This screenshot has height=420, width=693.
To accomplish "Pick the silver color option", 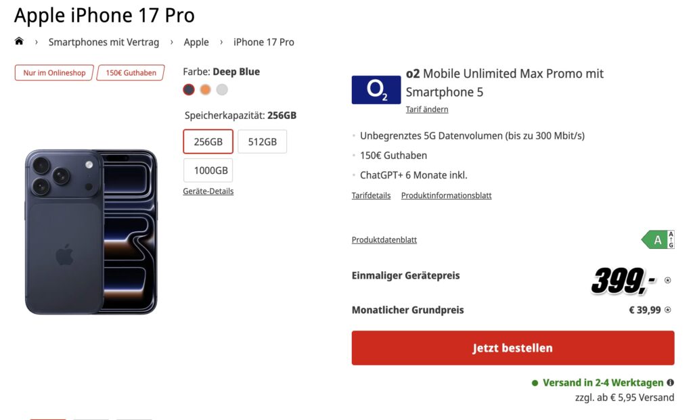I will pos(222,89).
